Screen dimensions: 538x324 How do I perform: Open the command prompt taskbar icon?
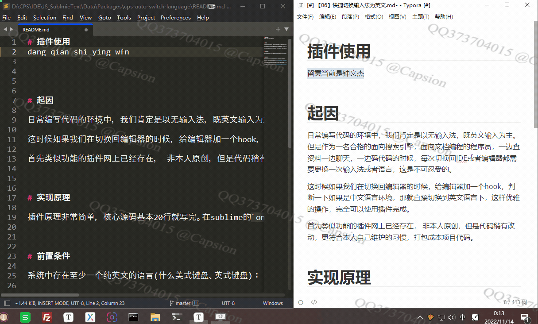[x=133, y=317]
